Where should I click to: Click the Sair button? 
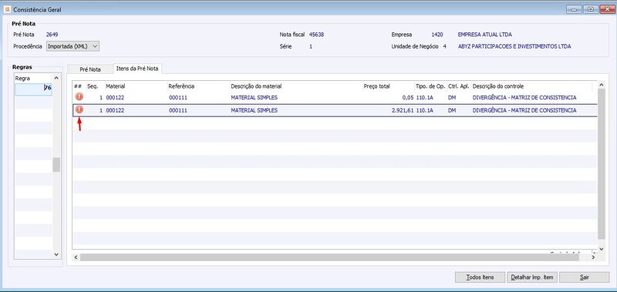(x=585, y=277)
